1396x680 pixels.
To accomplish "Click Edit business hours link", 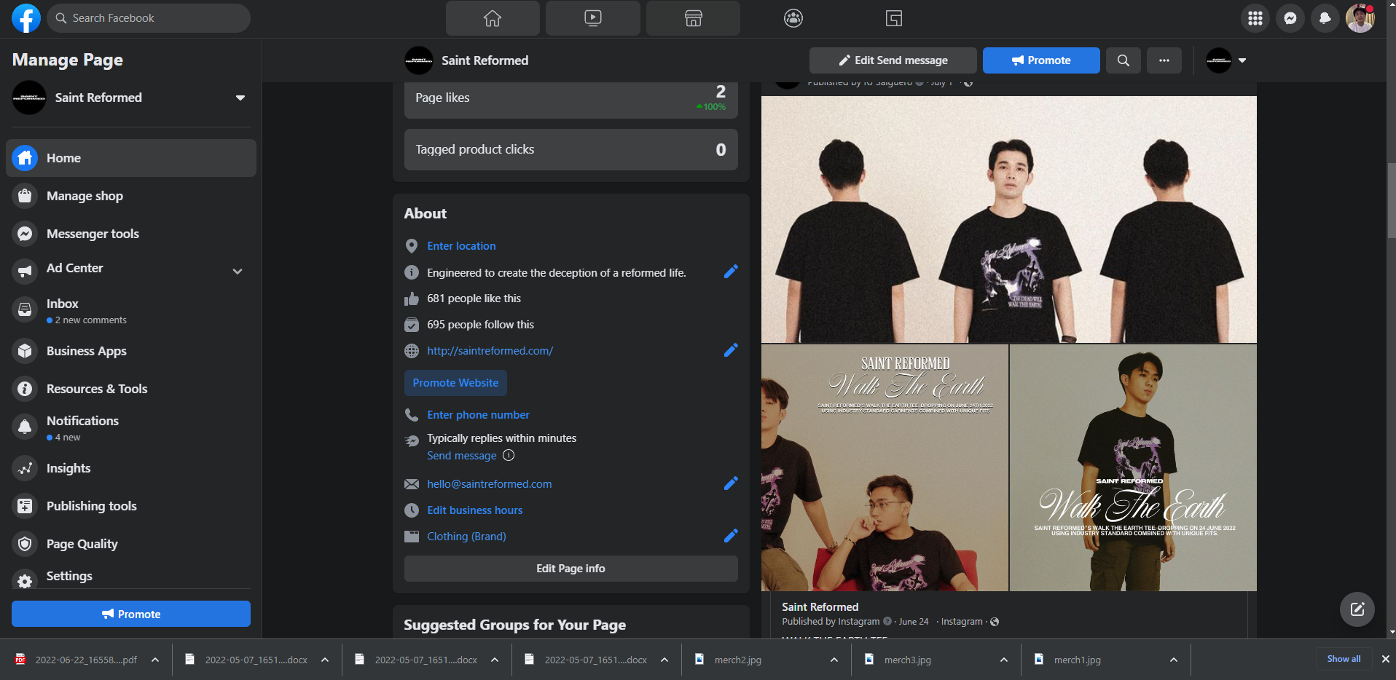I will (475, 510).
